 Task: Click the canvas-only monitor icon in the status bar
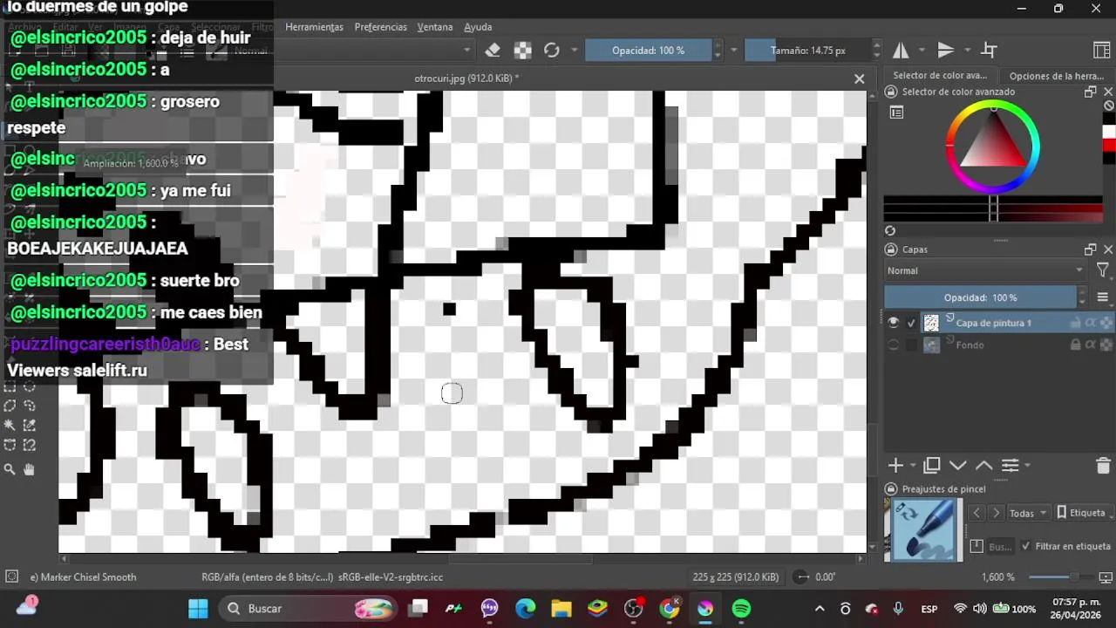click(x=1106, y=577)
